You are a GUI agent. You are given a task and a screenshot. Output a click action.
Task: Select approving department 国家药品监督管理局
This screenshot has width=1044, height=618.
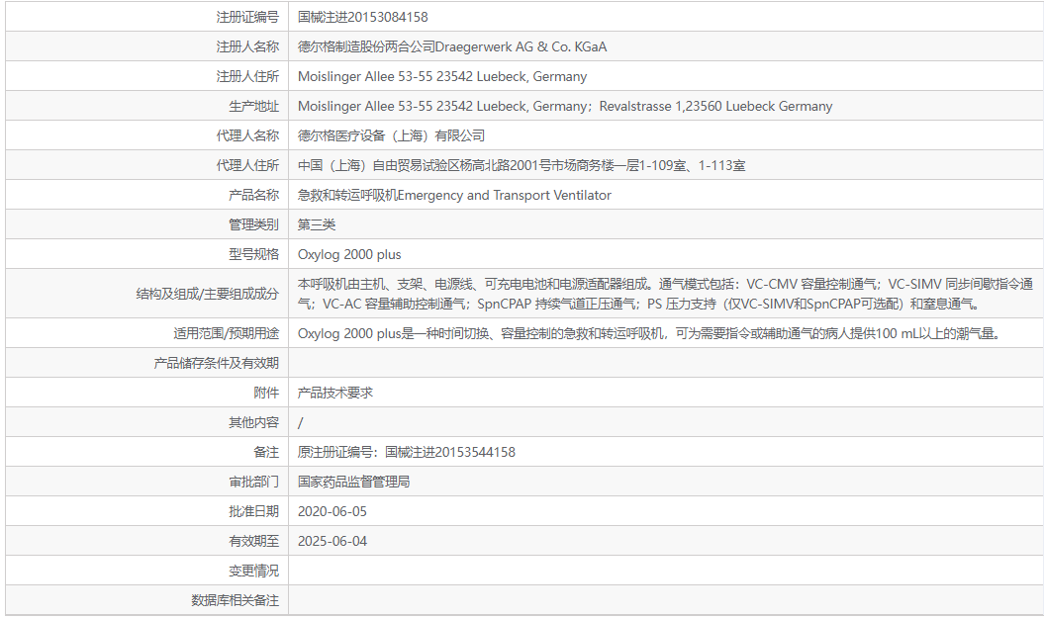(x=353, y=482)
